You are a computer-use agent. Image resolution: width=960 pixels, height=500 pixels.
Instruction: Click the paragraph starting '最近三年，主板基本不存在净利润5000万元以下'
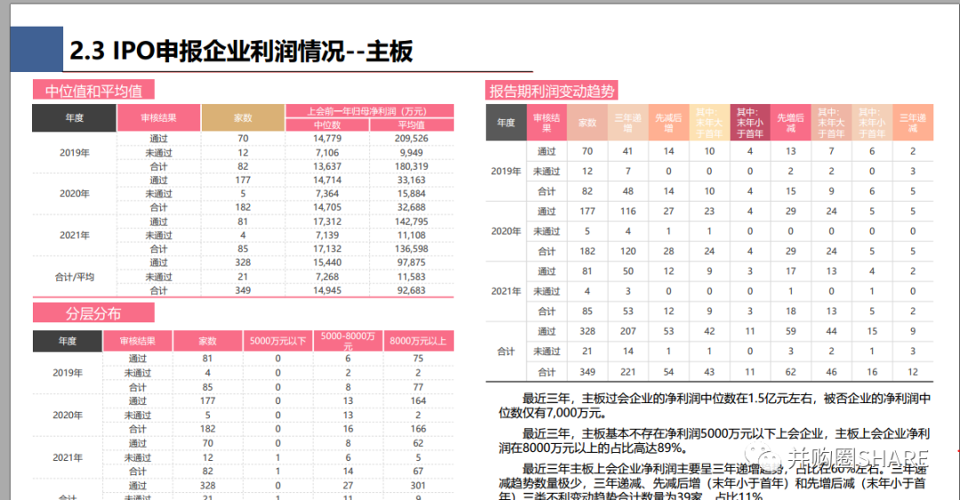[x=715, y=440]
